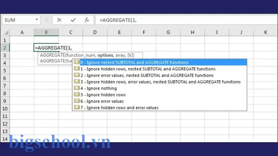This screenshot has width=278, height=156.
Task: Select option 4 - Ignore nothing
Action: [159, 88]
